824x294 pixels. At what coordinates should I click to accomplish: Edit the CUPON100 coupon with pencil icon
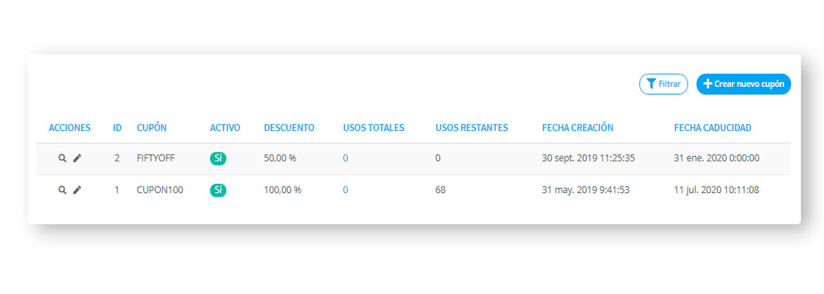(x=77, y=191)
